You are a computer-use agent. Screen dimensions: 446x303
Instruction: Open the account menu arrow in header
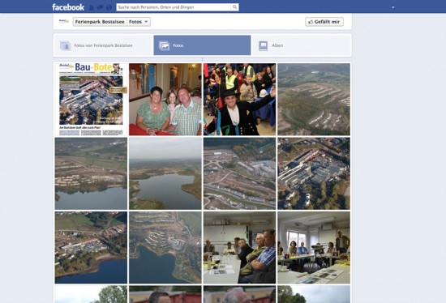tap(393, 7)
